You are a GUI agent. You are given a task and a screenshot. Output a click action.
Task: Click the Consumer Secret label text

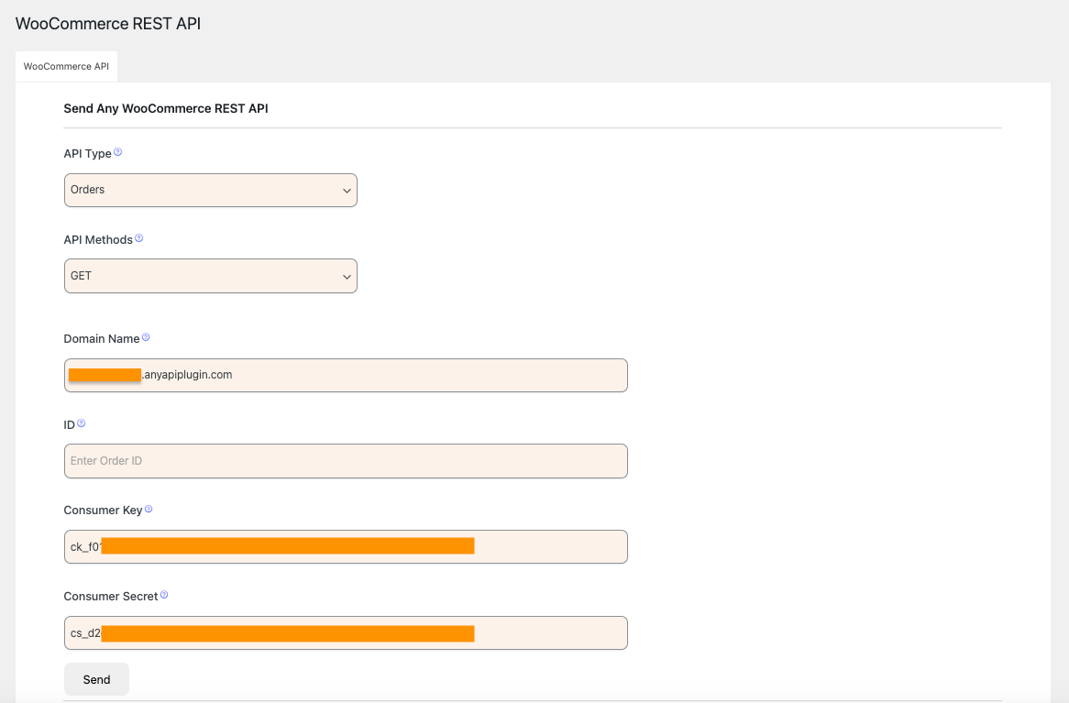pos(111,597)
